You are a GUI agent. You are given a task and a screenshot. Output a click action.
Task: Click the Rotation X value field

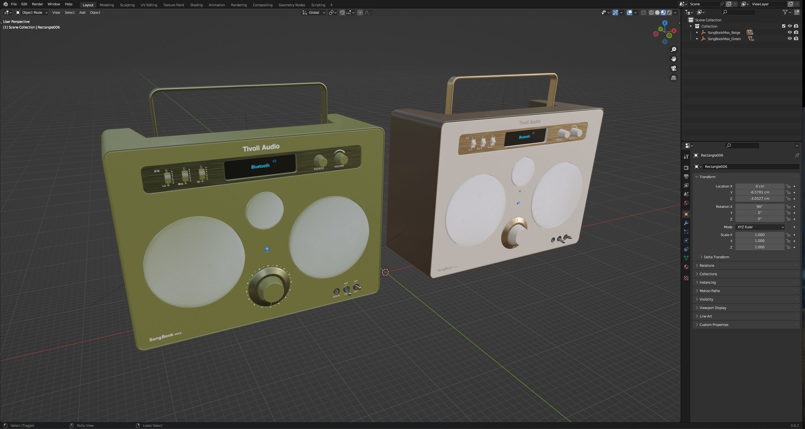(760, 207)
